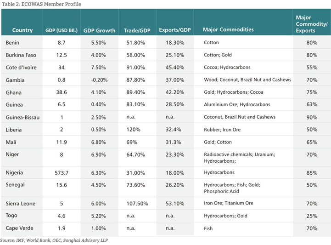Select the 55% commodity share cell
Screen dimensions: 331x245
312,68
